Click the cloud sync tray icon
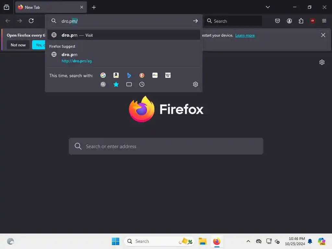 pyautogui.click(x=259, y=241)
